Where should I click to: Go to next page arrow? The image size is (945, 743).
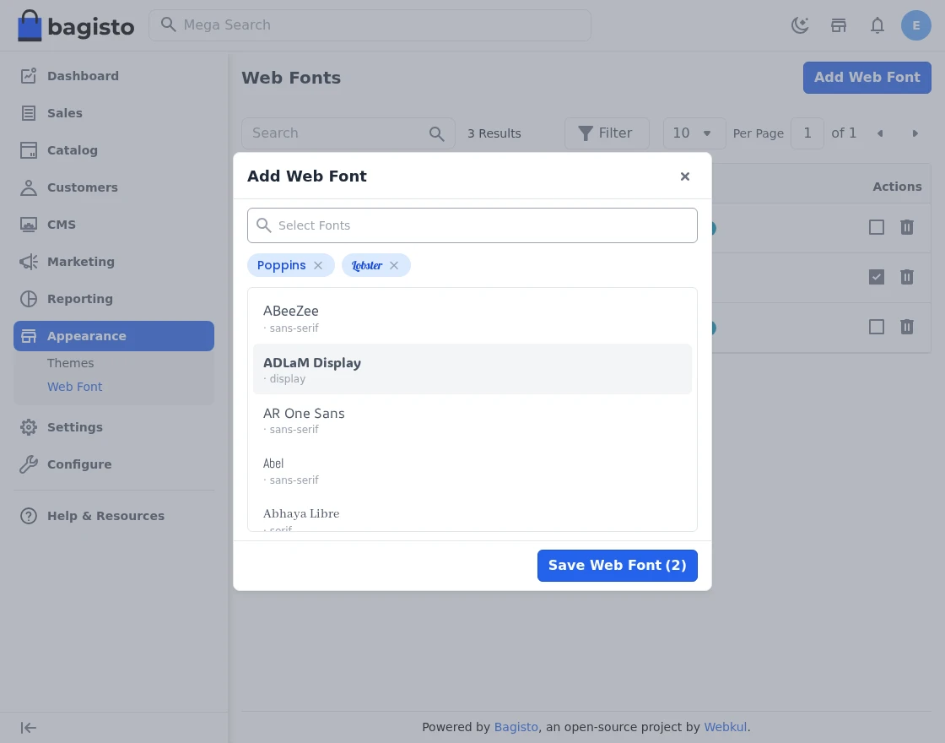(915, 133)
